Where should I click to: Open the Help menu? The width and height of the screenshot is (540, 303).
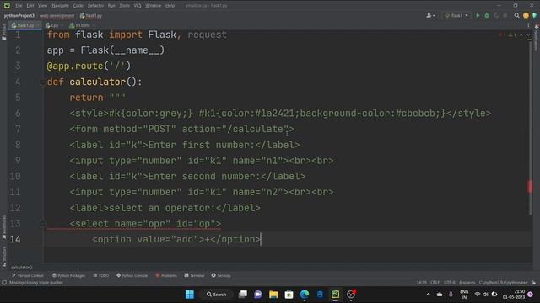click(x=170, y=6)
